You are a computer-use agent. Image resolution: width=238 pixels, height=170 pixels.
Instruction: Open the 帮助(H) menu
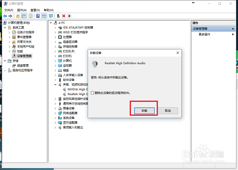(x=49, y=10)
